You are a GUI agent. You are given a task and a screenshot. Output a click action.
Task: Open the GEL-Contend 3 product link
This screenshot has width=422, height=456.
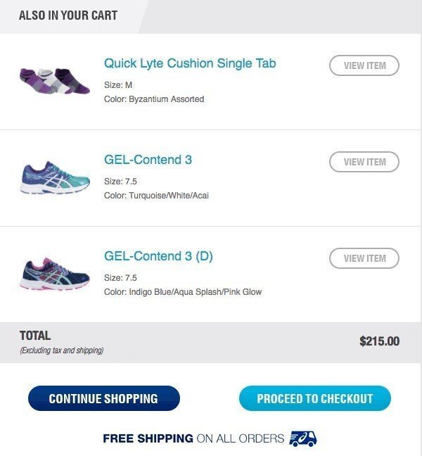(x=148, y=160)
